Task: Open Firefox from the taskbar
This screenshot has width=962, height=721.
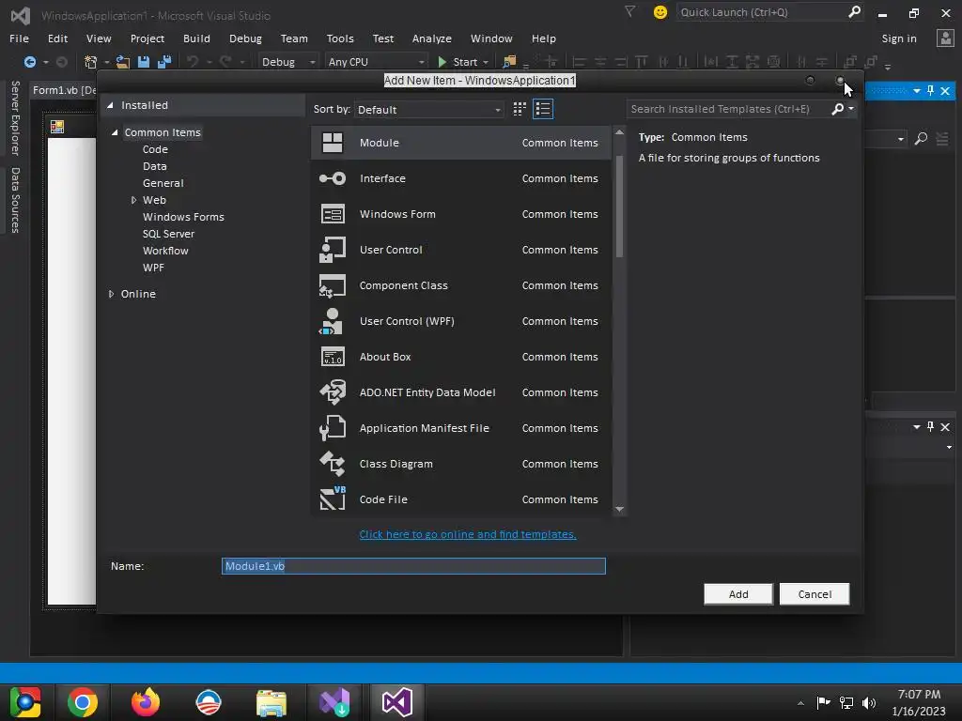Action: point(146,702)
